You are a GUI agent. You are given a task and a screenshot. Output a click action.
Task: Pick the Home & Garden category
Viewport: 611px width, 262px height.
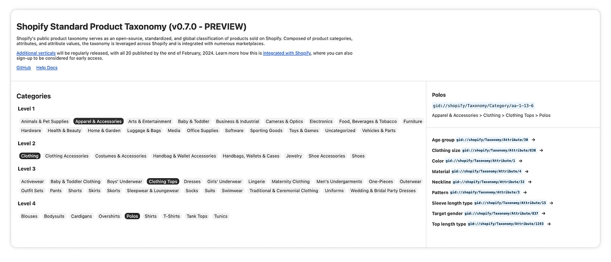(104, 131)
